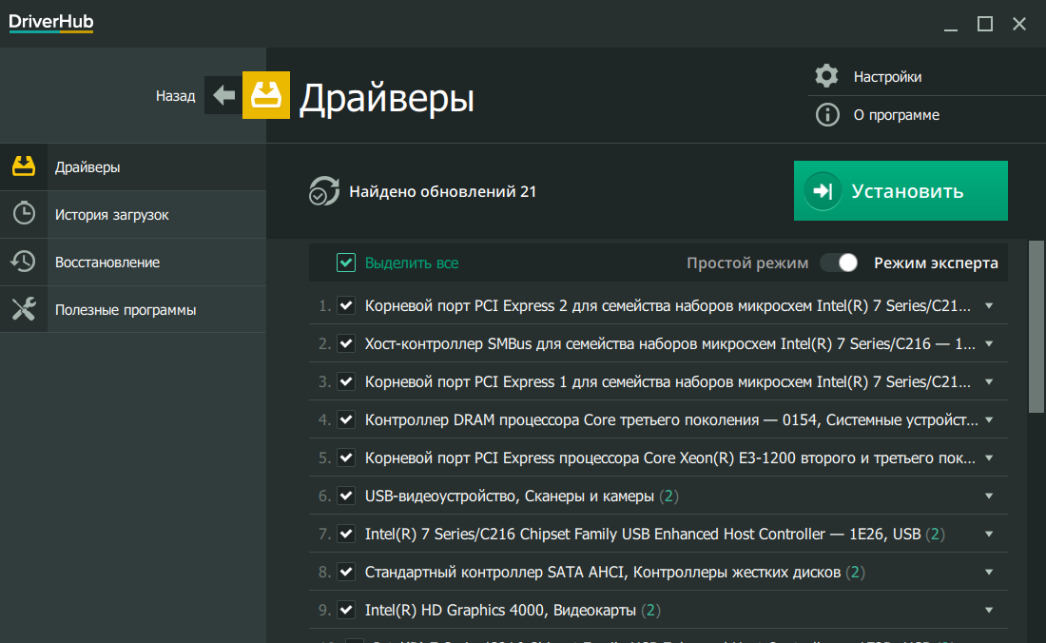
Task: Click the yellow Drivers header icon
Action: tap(265, 95)
